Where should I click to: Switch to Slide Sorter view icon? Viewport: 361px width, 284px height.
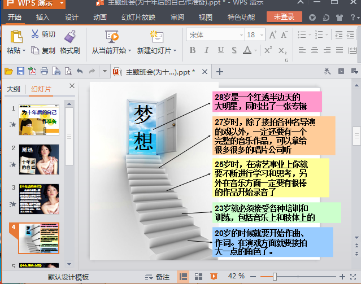point(198,277)
